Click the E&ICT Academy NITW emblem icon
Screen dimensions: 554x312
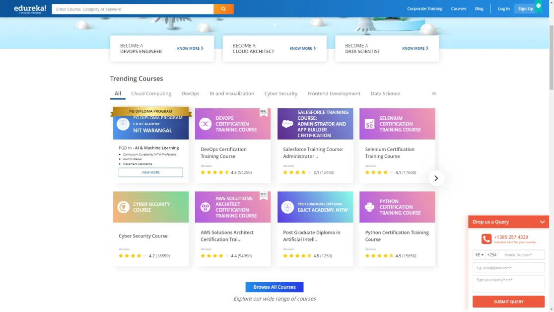[287, 207]
